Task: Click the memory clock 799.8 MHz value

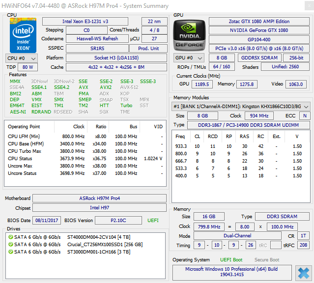Action: (209, 227)
